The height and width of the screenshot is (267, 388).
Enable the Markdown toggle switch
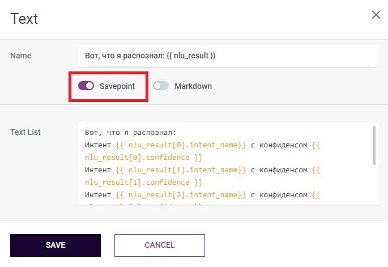point(161,86)
